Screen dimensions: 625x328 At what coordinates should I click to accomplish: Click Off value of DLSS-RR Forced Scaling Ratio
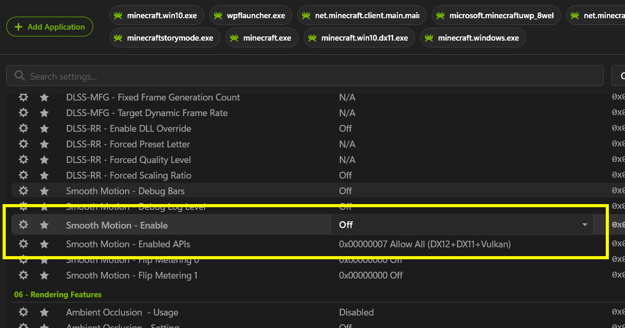[345, 175]
